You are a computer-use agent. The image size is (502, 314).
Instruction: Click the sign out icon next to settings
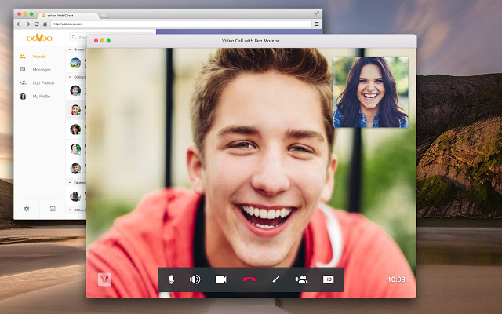(53, 209)
